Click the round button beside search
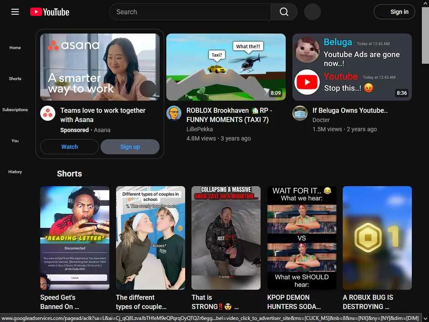This screenshot has height=322, width=429. click(x=313, y=12)
